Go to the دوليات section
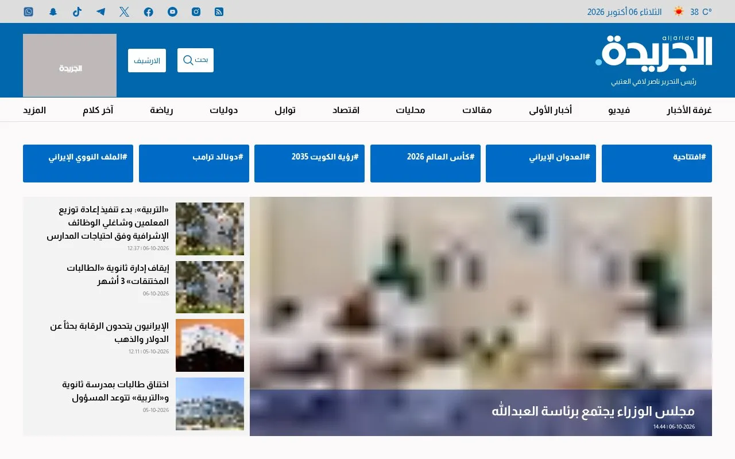 [224, 110]
